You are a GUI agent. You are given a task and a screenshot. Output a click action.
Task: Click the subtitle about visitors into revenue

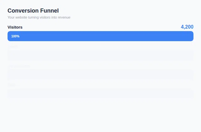coord(39,17)
